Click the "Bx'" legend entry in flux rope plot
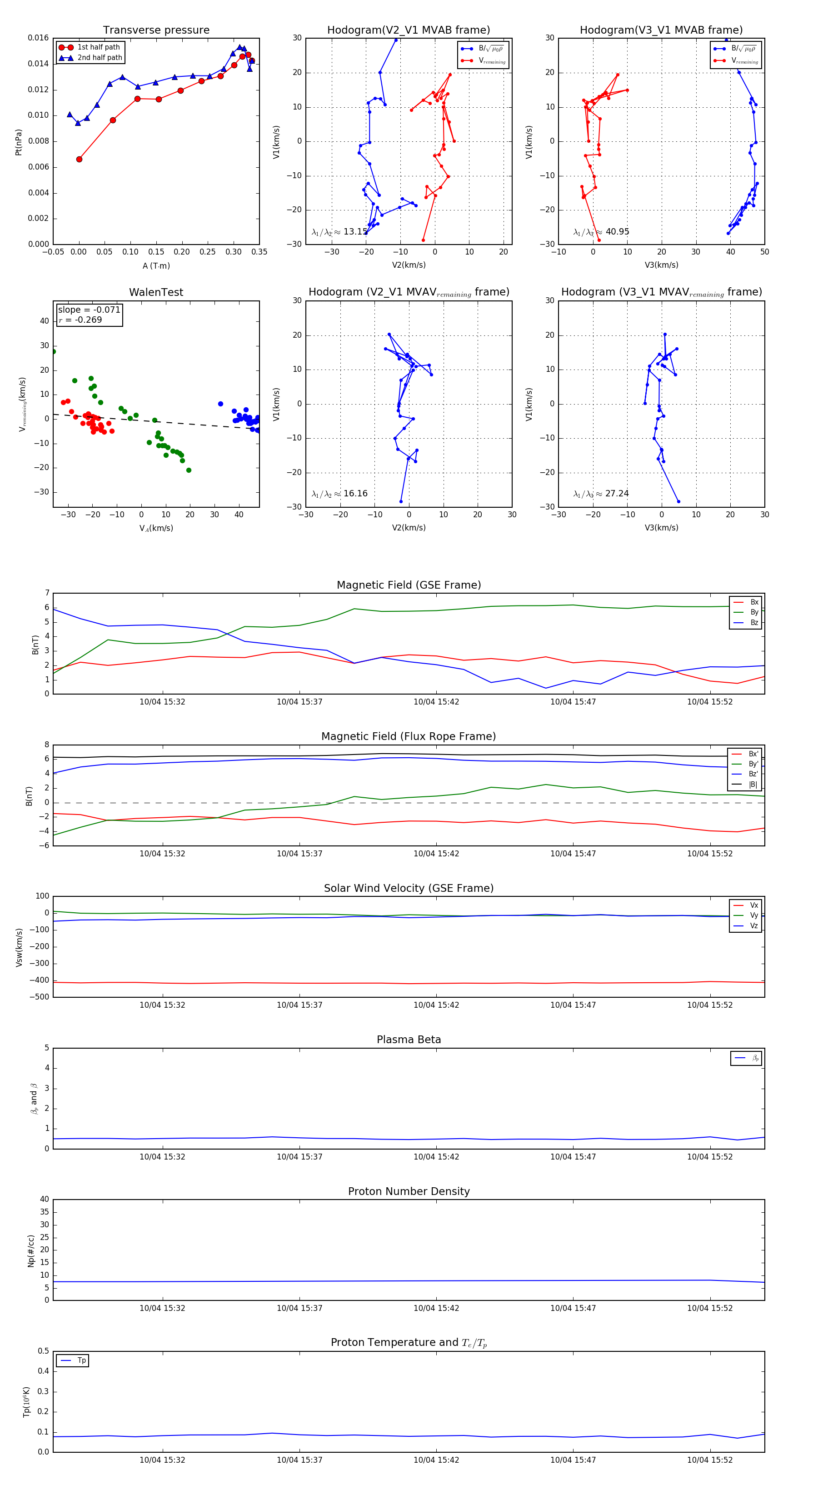The image size is (818, 1500). 745,754
